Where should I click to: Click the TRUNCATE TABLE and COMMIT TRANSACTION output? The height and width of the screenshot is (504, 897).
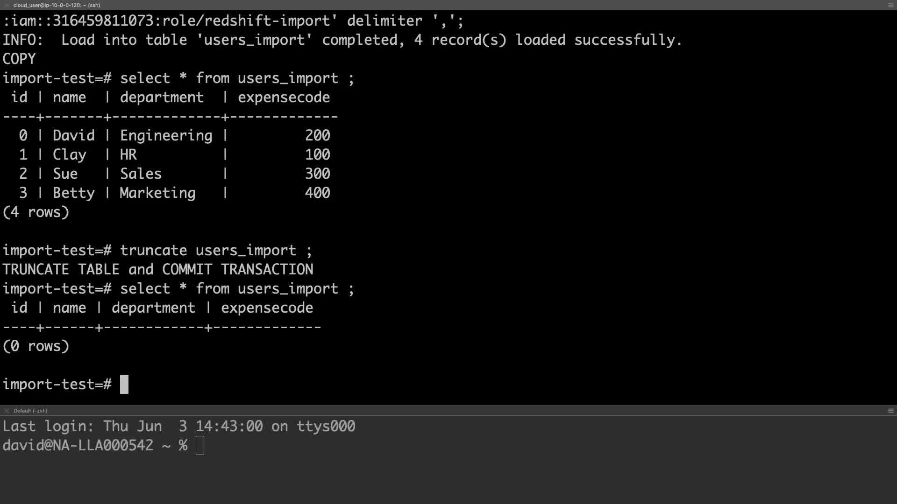tap(158, 270)
